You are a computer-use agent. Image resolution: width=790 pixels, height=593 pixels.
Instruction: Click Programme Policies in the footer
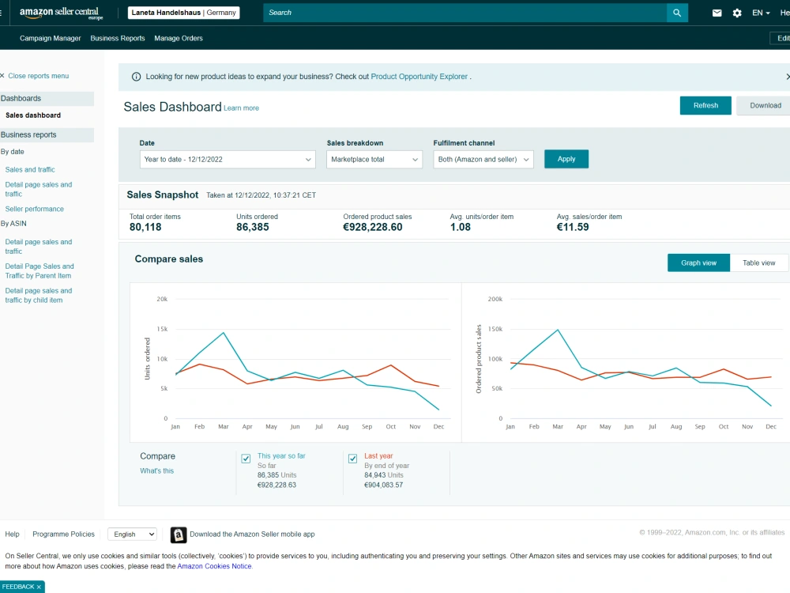[x=63, y=534]
